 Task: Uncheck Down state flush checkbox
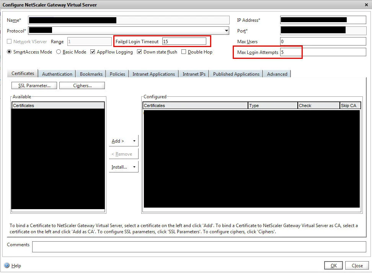pos(139,52)
